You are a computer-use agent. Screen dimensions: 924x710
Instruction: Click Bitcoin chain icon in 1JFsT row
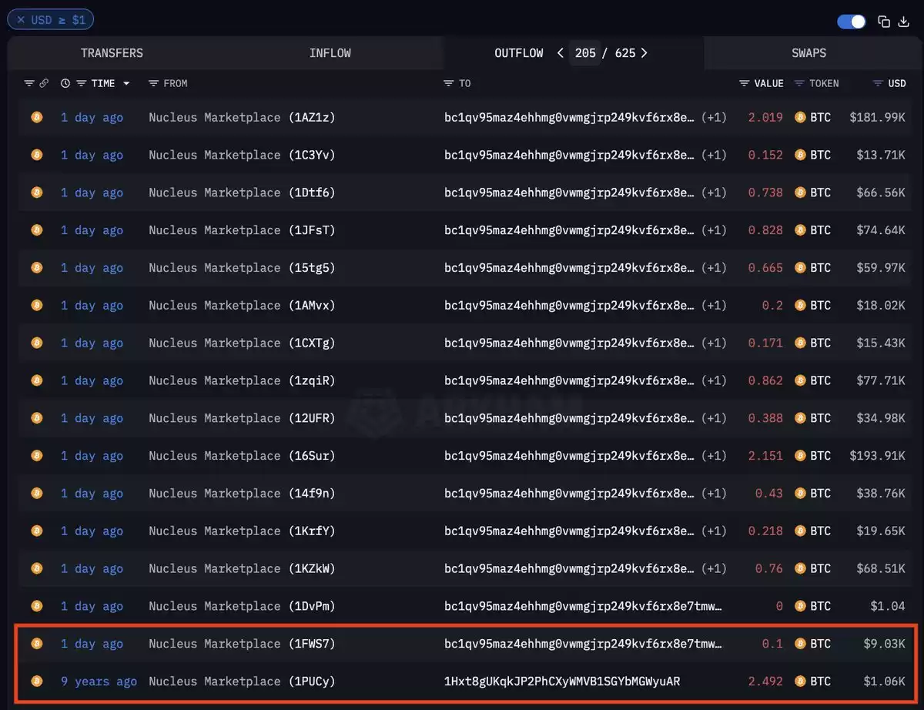click(36, 230)
